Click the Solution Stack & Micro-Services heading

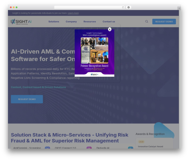[70, 138]
